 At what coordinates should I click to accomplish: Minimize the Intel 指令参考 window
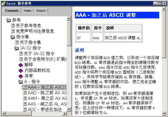(155, 3)
